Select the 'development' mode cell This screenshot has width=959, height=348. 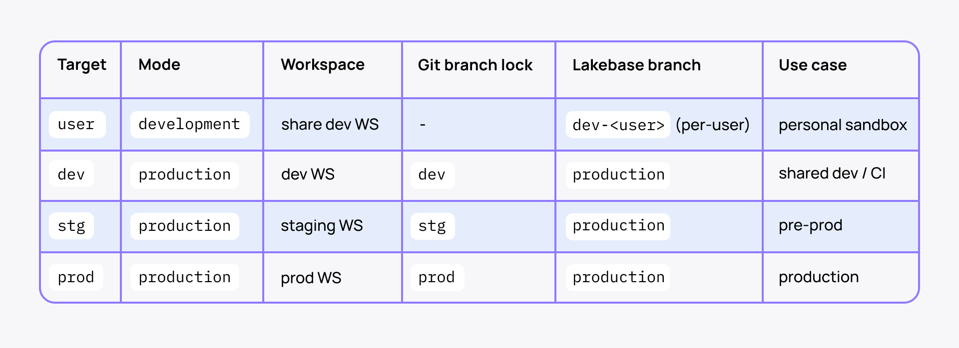point(190,125)
